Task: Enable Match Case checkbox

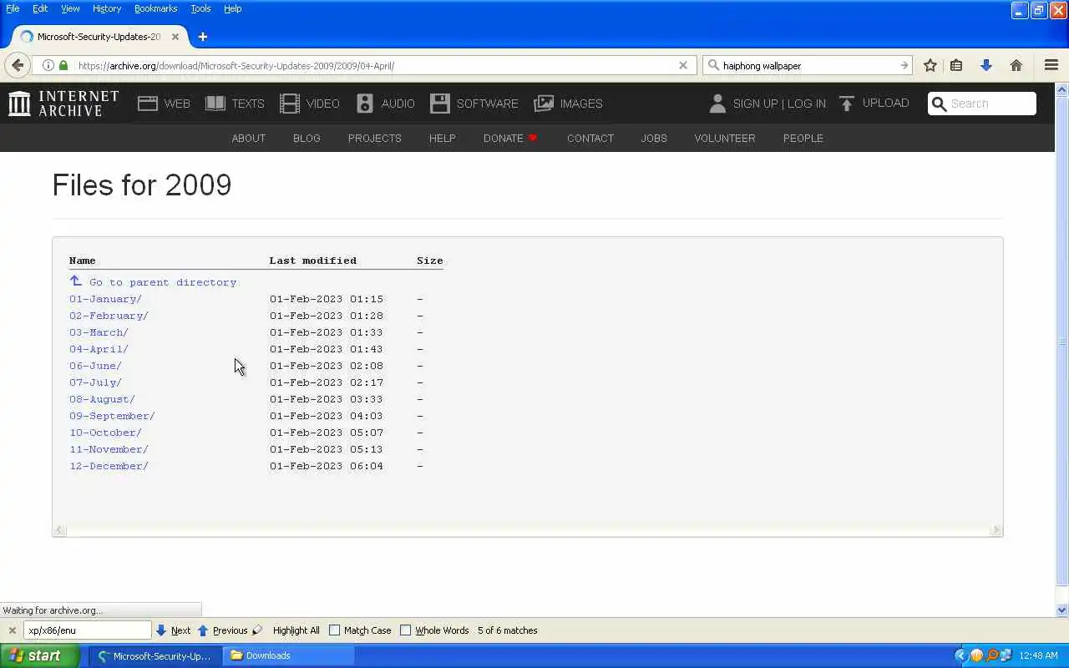Action: (335, 630)
